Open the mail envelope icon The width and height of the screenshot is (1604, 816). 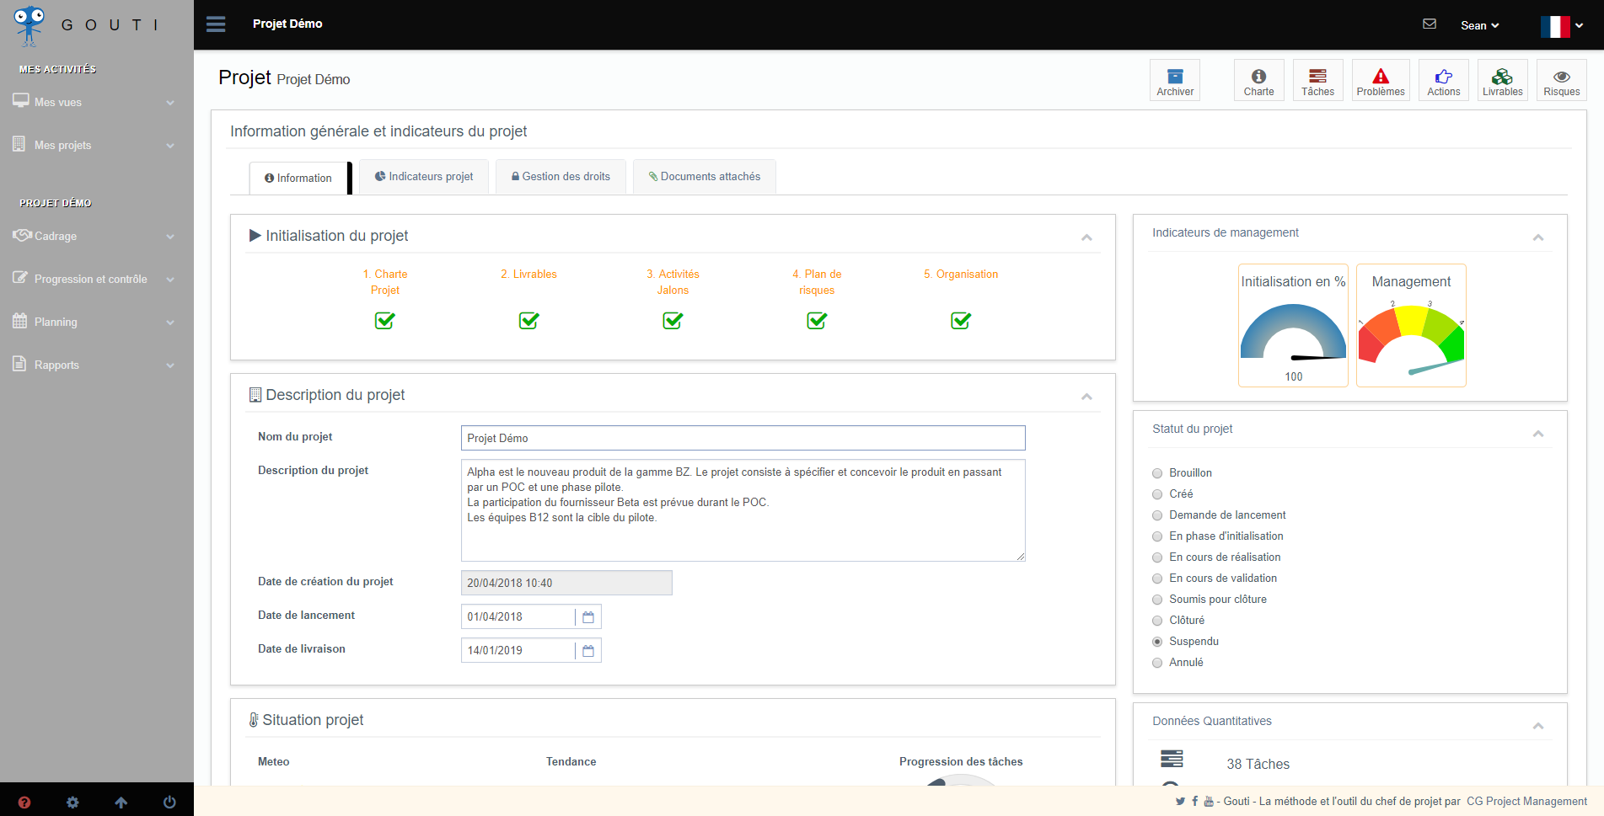pyautogui.click(x=1430, y=24)
